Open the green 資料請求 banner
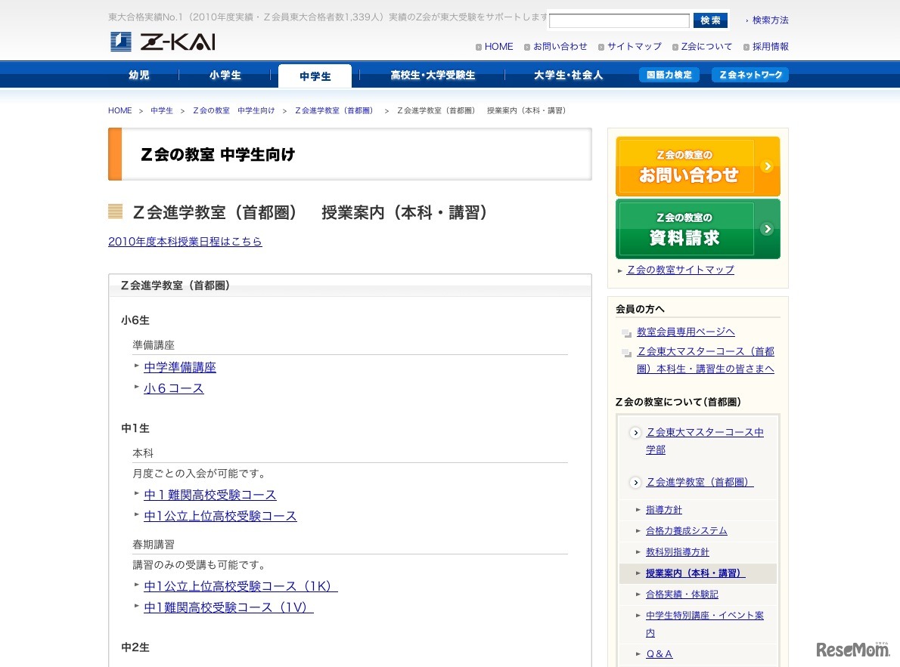The image size is (900, 667). point(697,228)
